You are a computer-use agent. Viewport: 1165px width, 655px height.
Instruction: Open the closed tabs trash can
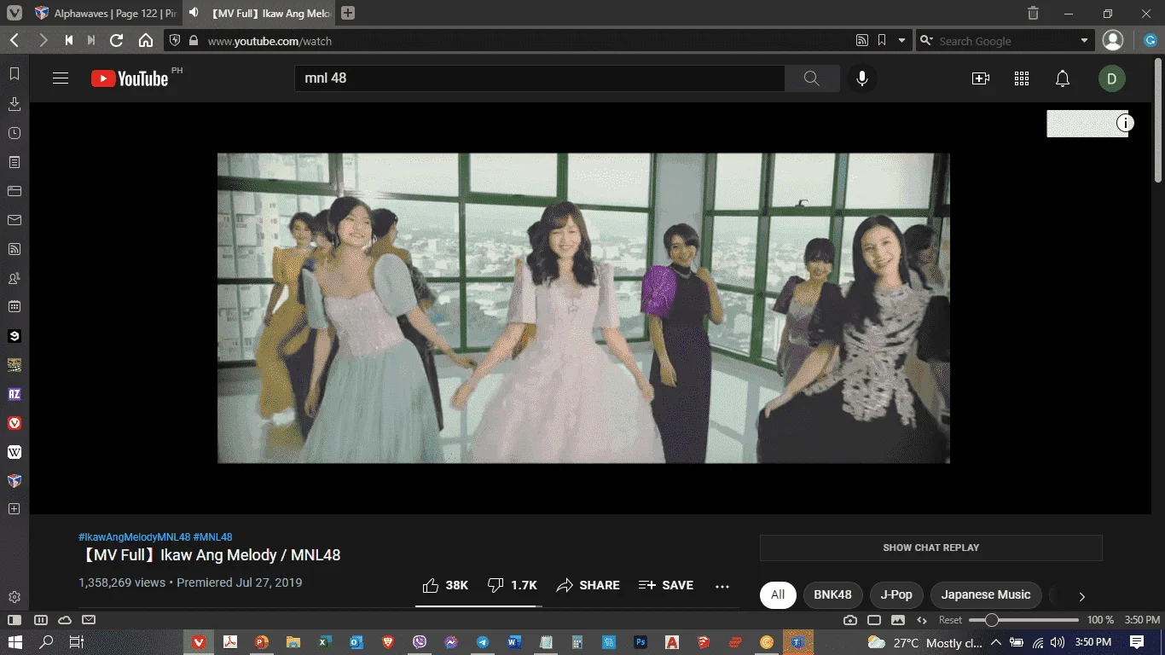pos(1033,13)
